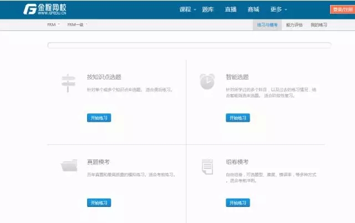Start practice under 真题模考
The width and height of the screenshot is (355, 223).
click(99, 203)
